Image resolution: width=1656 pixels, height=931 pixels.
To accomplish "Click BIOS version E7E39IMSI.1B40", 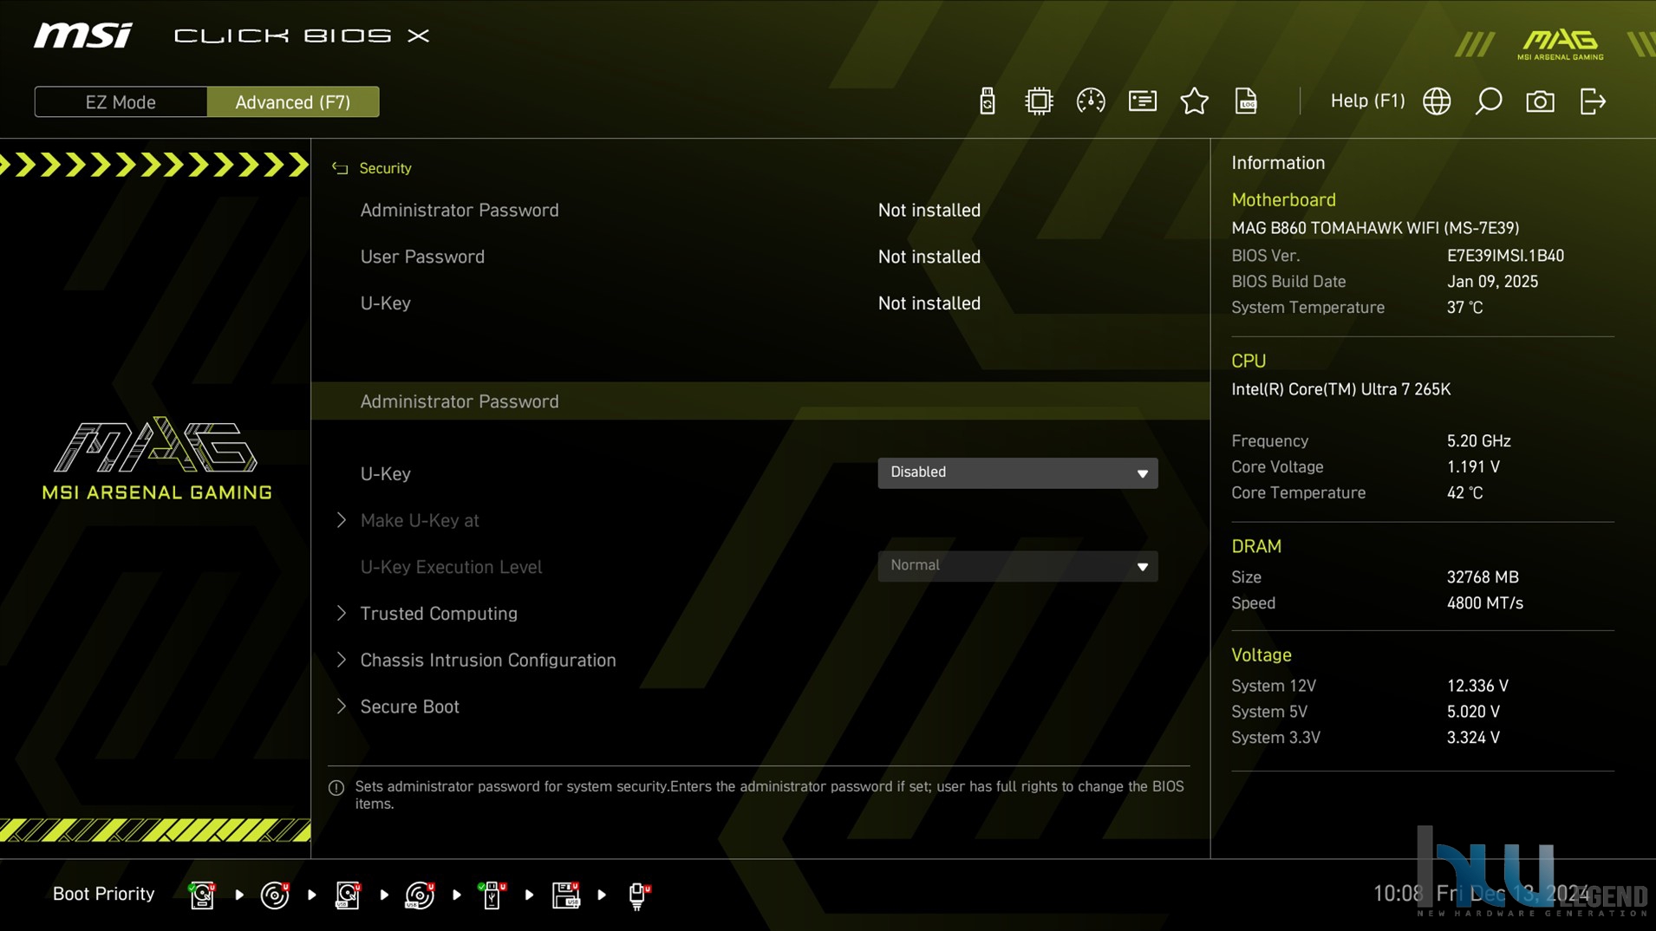I will (1505, 256).
